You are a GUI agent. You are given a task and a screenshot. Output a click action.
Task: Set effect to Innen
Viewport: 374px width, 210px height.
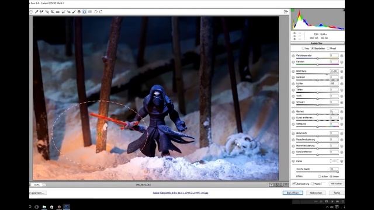coord(331,176)
